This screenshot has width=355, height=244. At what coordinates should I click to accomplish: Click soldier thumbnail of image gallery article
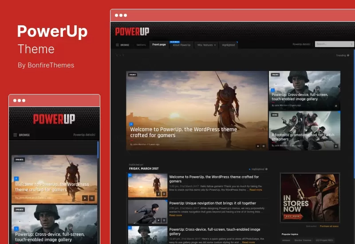(x=148, y=235)
